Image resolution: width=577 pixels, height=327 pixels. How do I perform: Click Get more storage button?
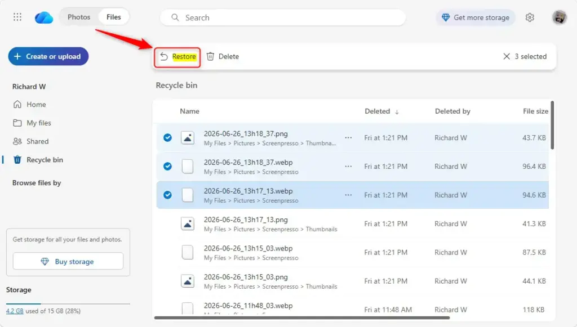pyautogui.click(x=476, y=17)
